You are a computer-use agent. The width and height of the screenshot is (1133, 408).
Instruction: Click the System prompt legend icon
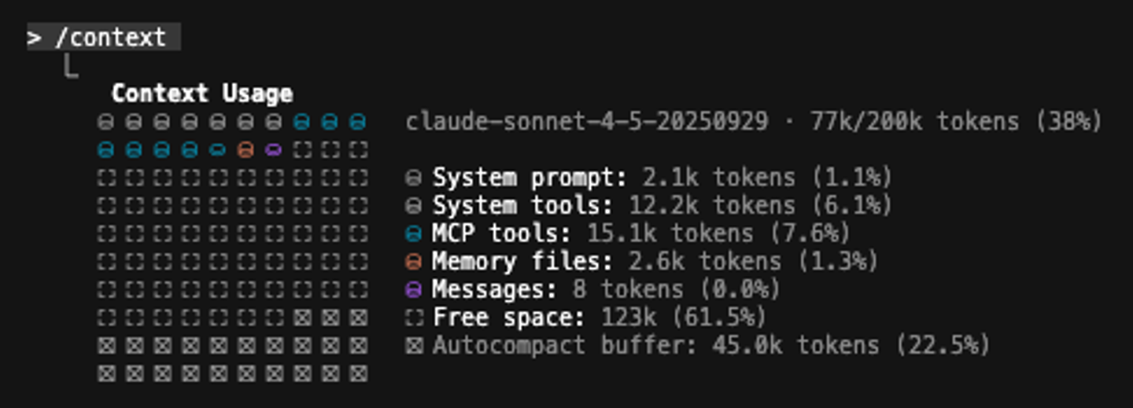pyautogui.click(x=414, y=178)
